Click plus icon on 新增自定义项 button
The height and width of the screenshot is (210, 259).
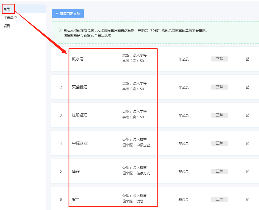pos(57,14)
